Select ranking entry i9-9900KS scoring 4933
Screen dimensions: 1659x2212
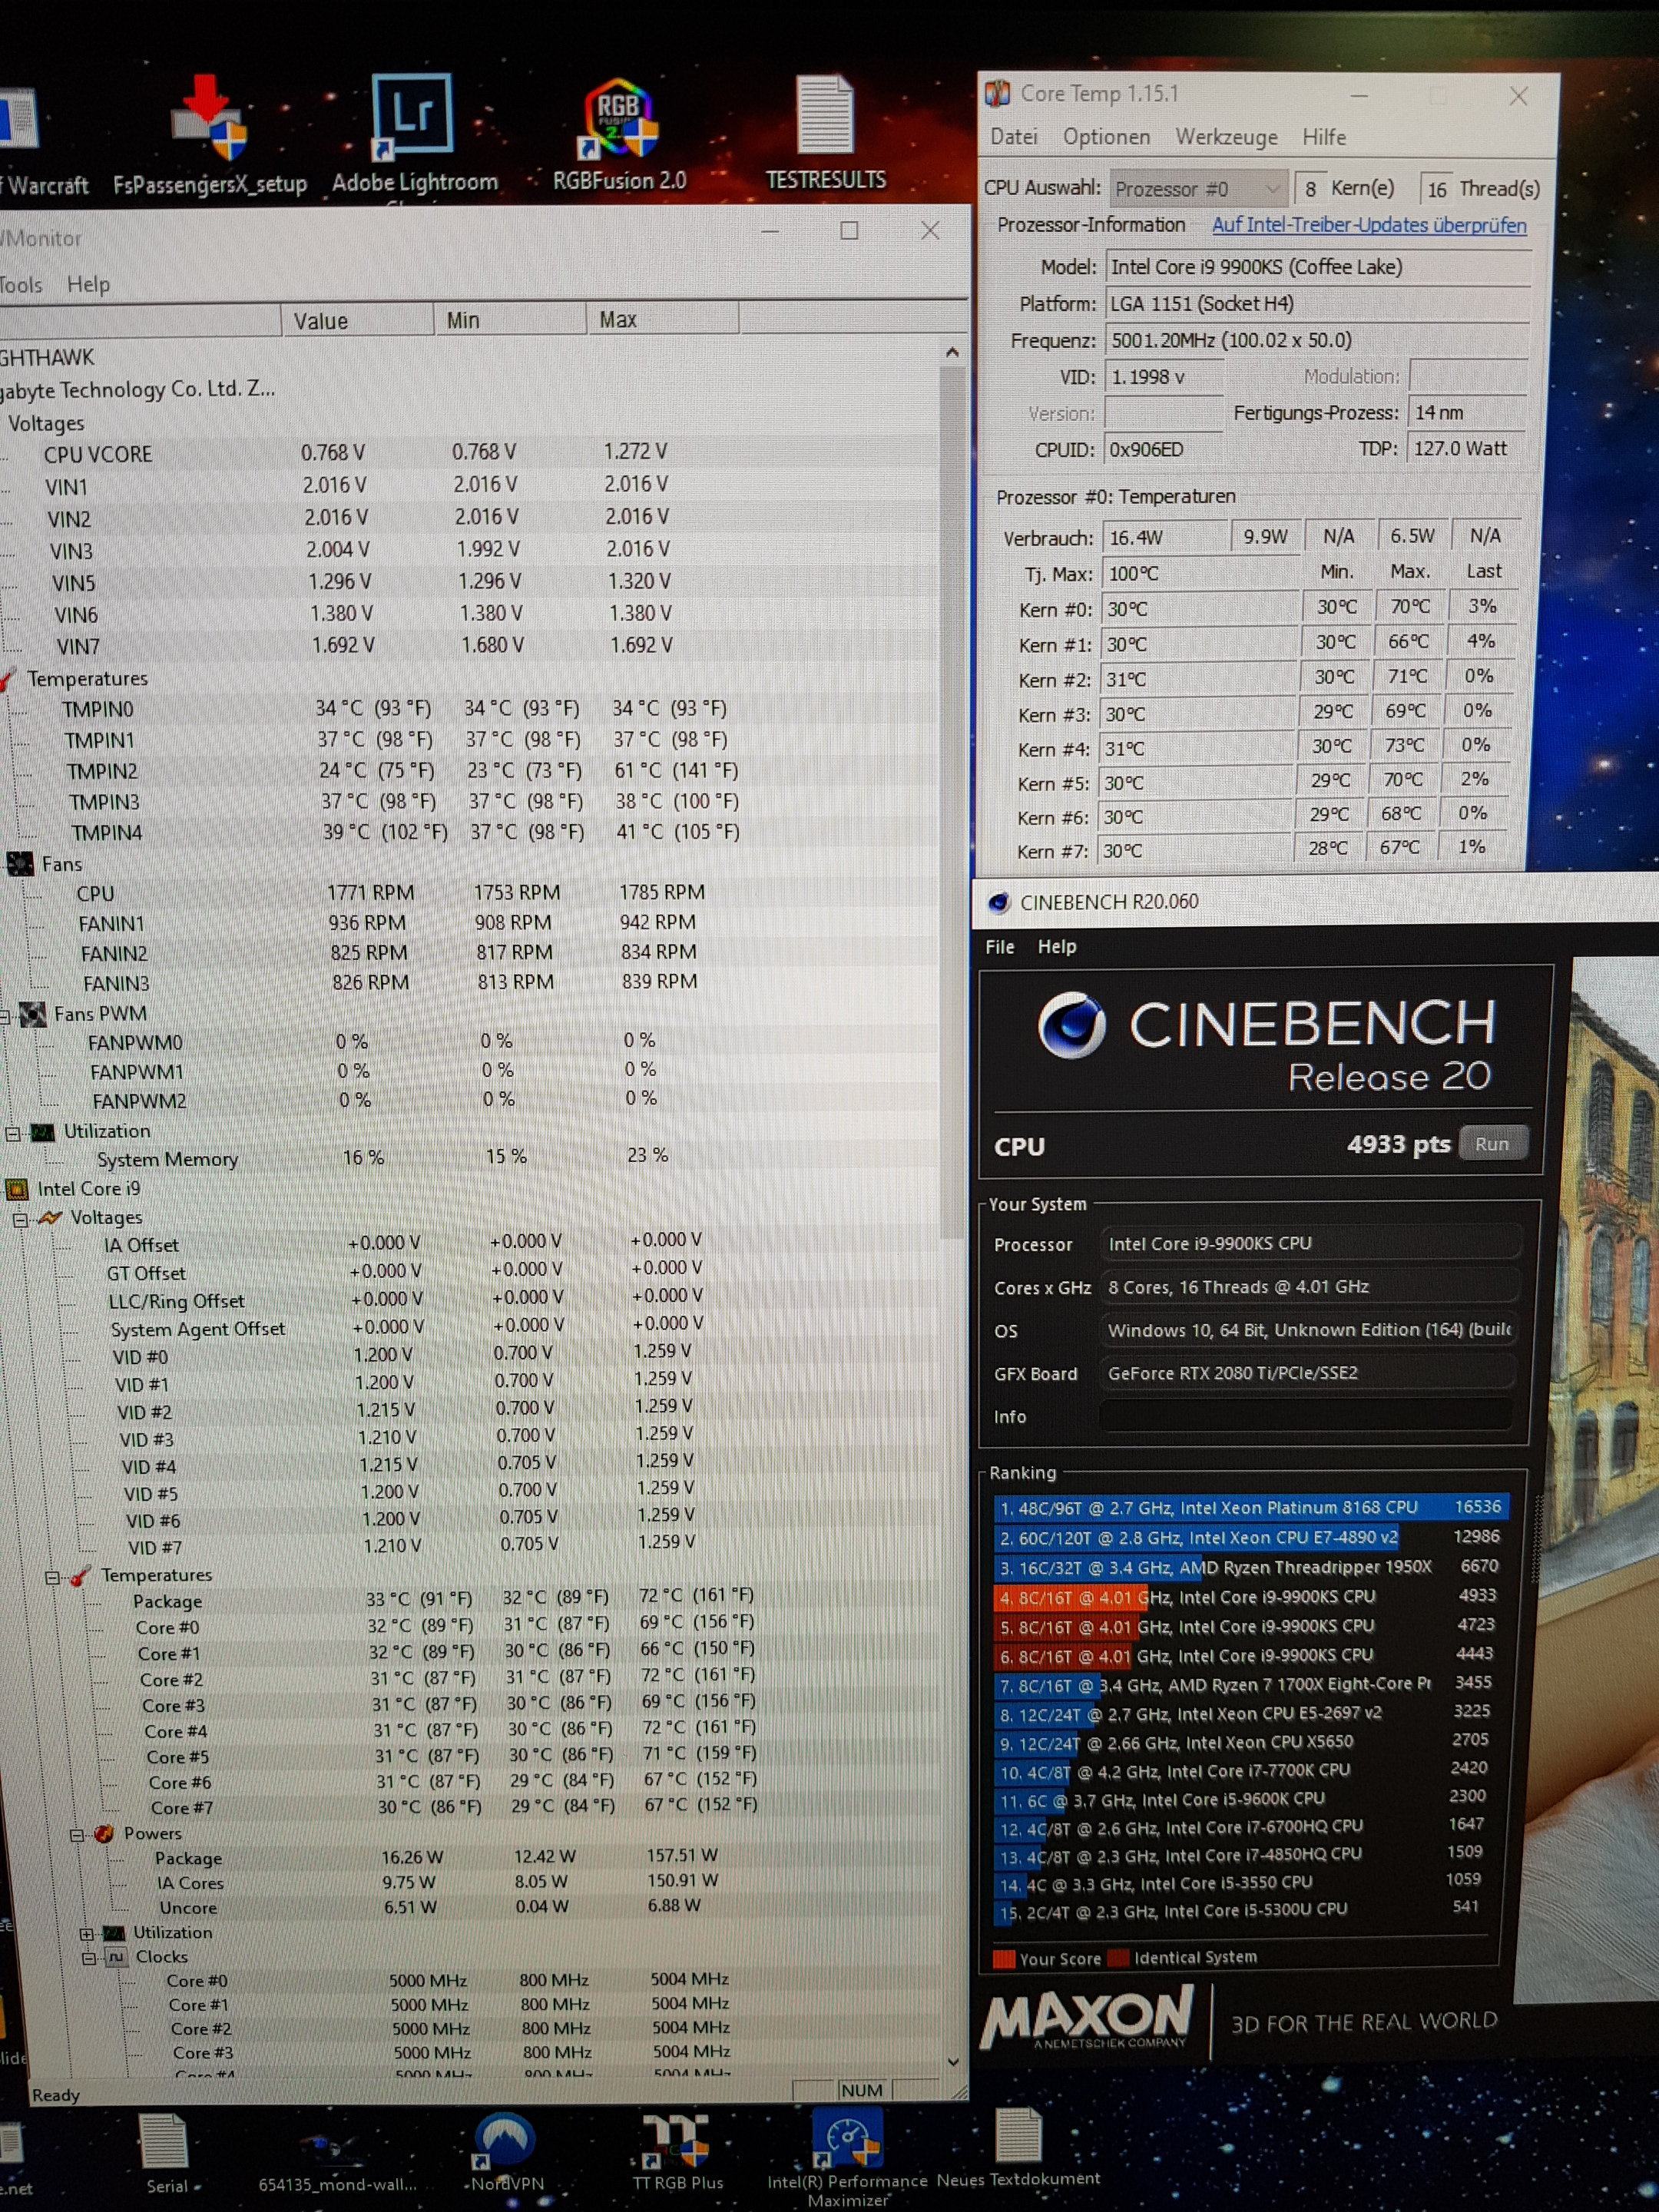1249,1597
